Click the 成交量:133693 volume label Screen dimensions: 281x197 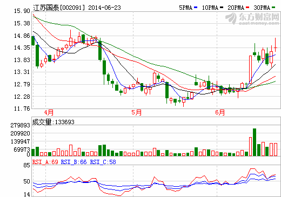point(53,122)
